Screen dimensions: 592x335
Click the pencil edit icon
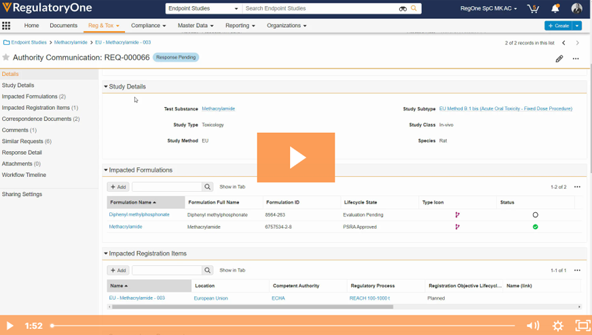tap(559, 58)
